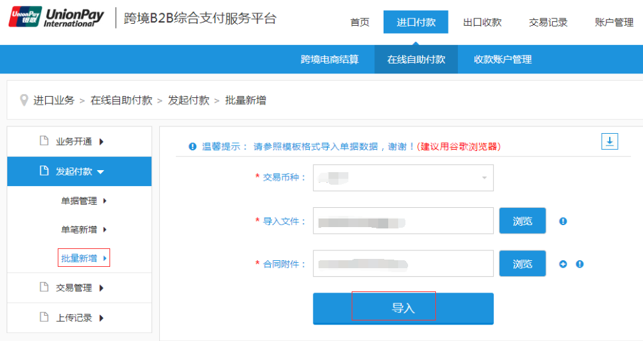Open the 跨境电商结算 sub-tab
Image resolution: width=643 pixels, height=341 pixels.
point(329,59)
